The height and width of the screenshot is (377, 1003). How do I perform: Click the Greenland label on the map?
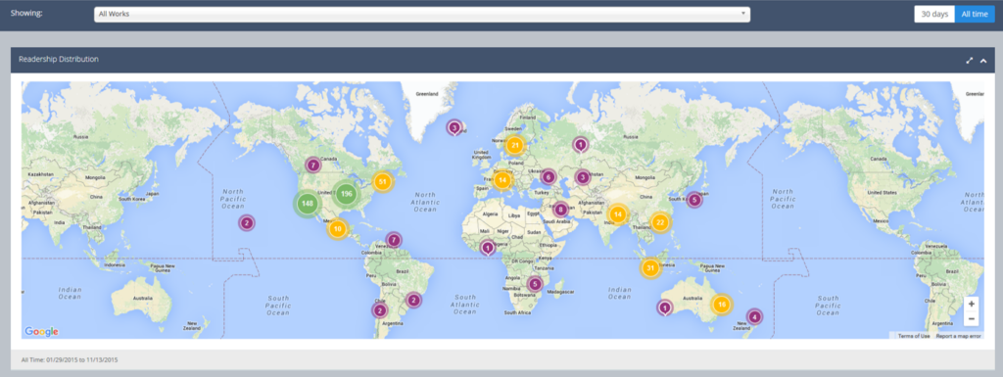pyautogui.click(x=427, y=94)
